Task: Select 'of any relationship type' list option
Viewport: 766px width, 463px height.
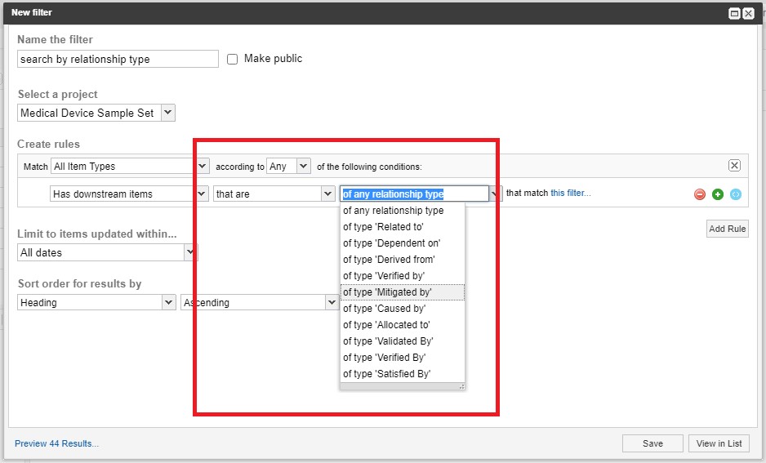Action: tap(403, 211)
